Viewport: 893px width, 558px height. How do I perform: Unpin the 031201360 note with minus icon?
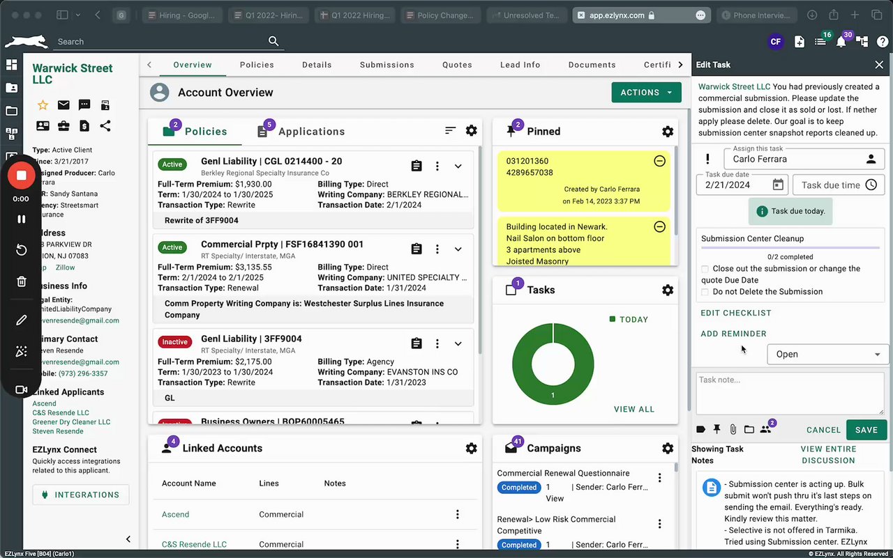[659, 161]
